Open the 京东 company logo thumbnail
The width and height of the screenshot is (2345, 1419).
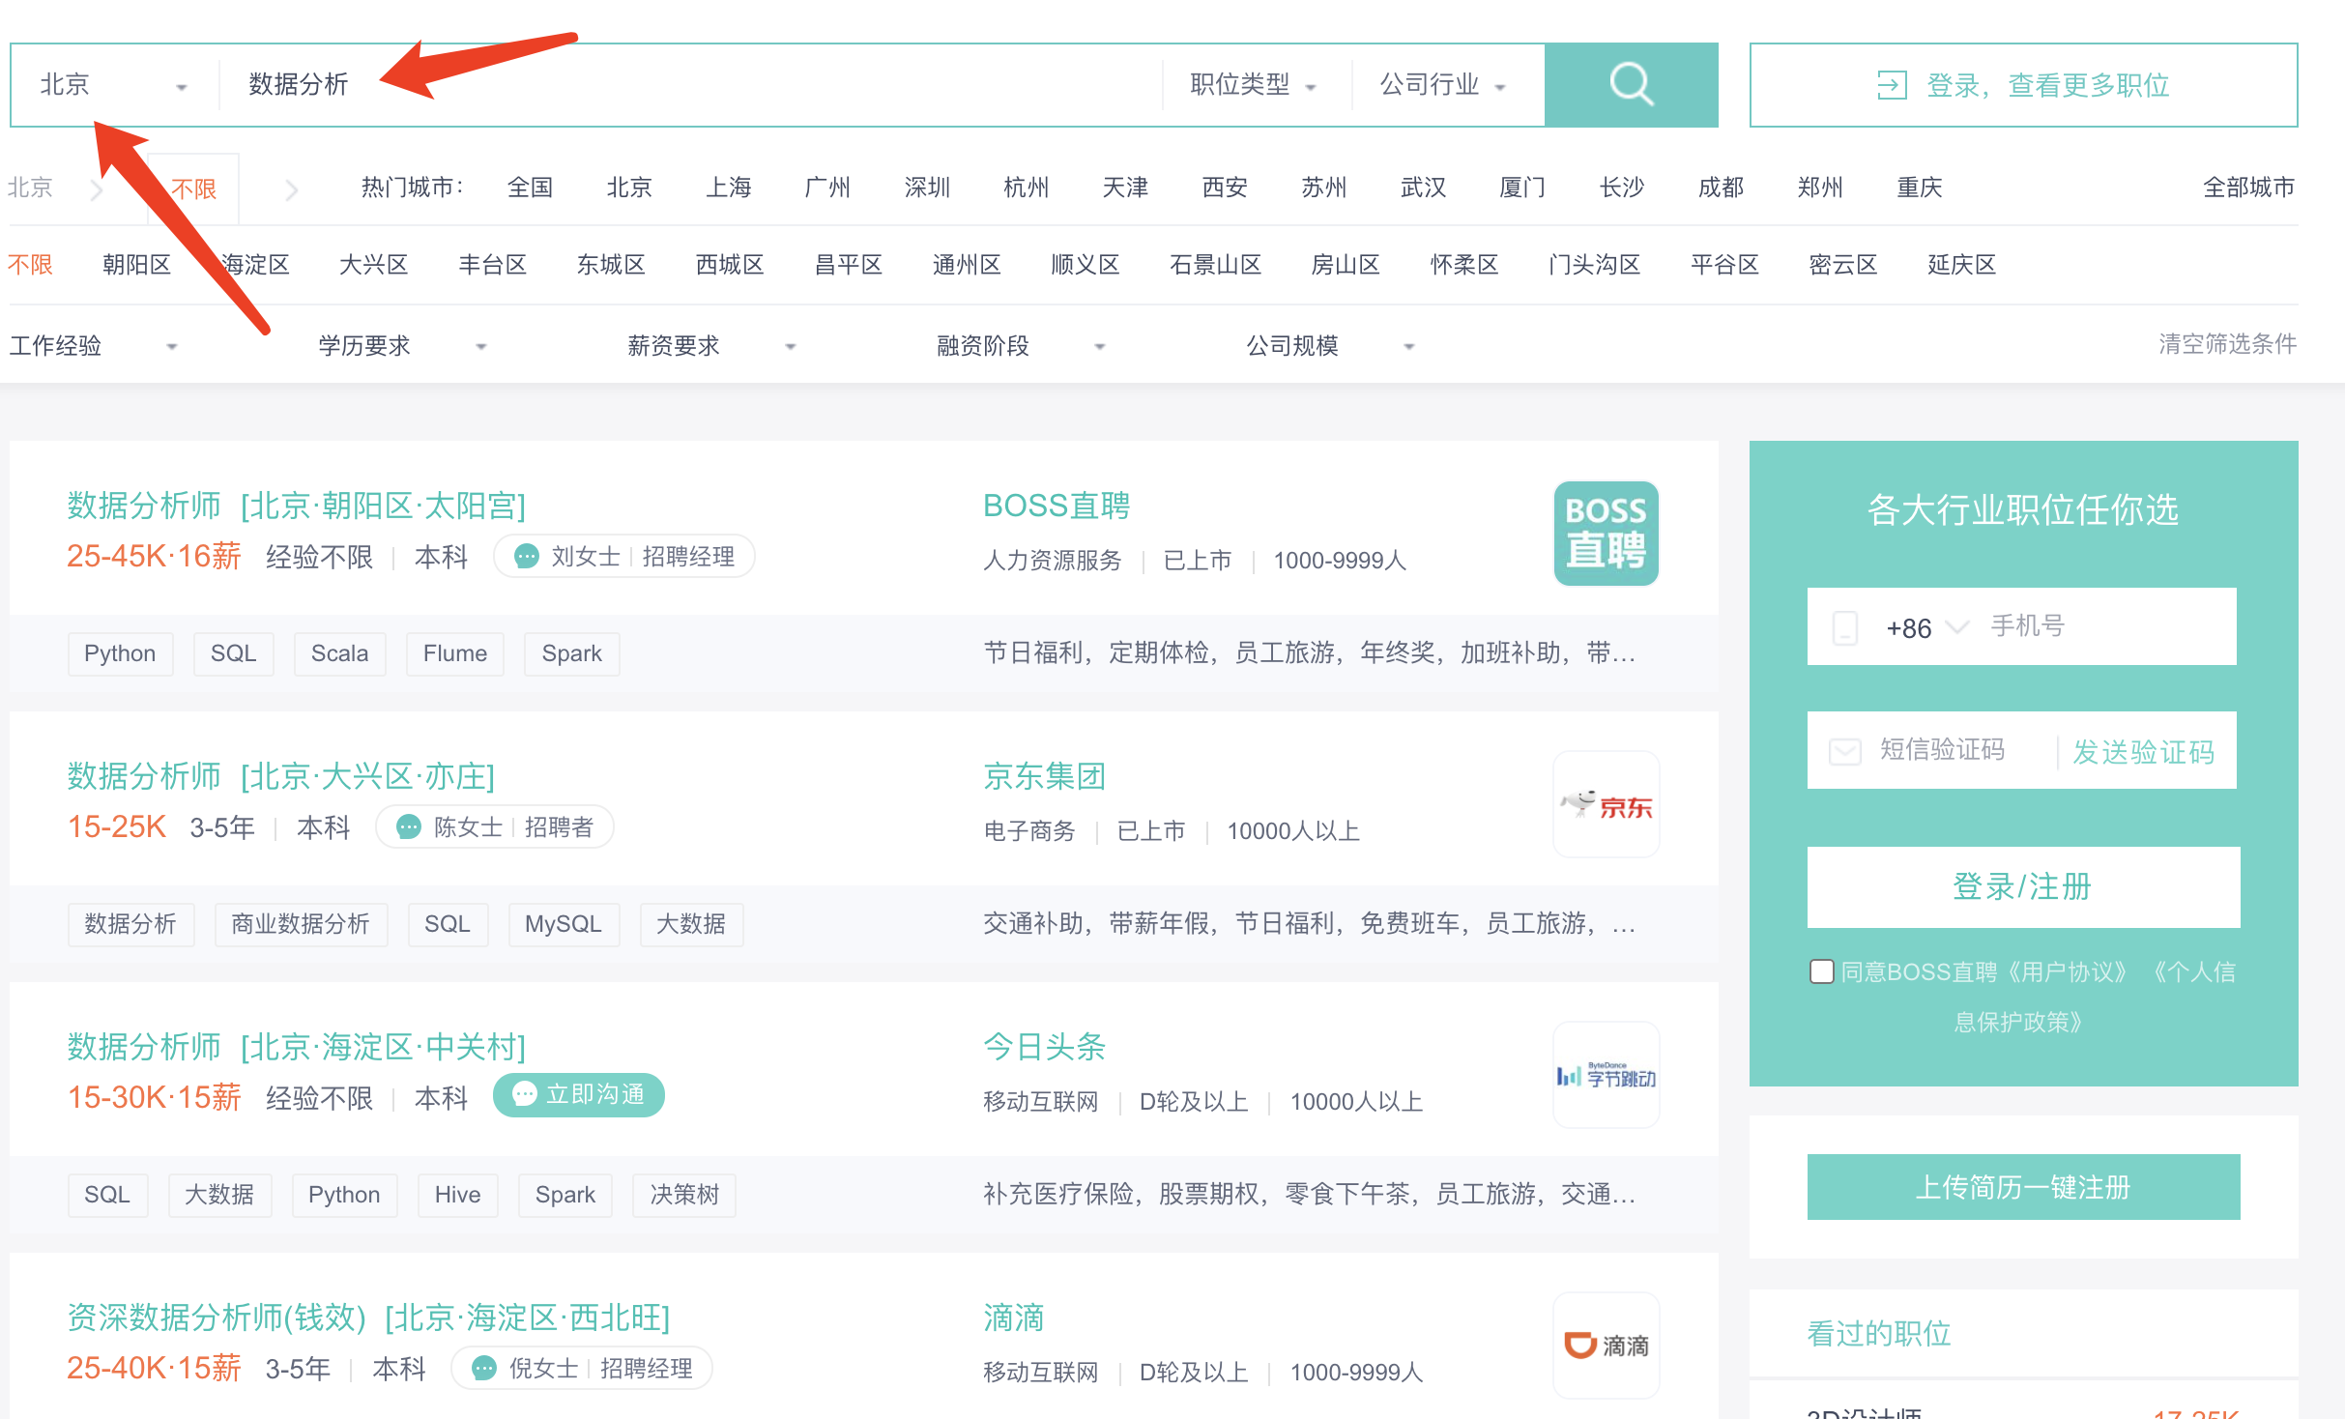pyautogui.click(x=1606, y=804)
